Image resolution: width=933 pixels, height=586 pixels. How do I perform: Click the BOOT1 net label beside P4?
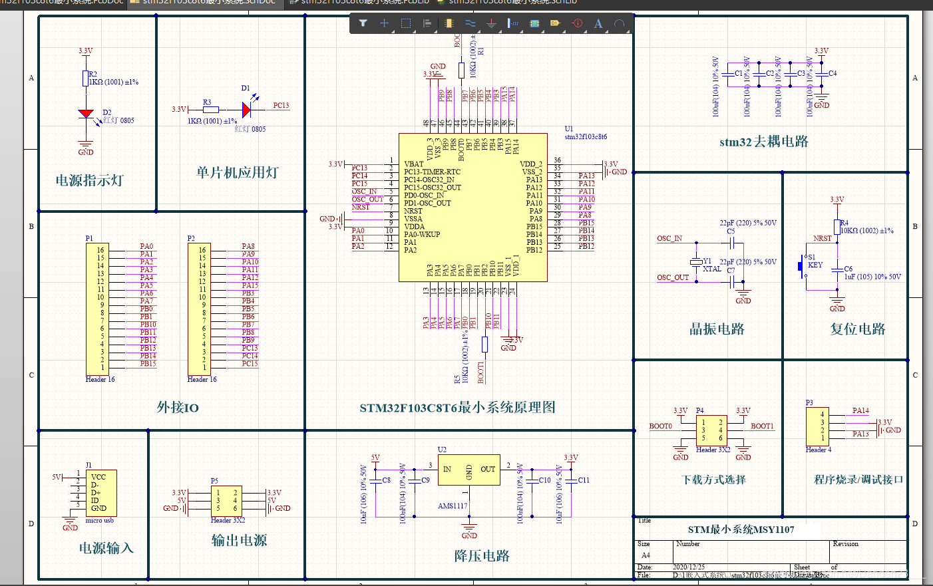click(x=762, y=426)
